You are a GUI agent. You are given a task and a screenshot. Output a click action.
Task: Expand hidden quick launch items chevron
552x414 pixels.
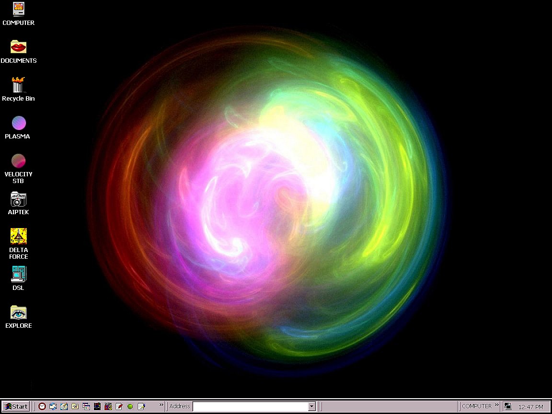point(161,405)
